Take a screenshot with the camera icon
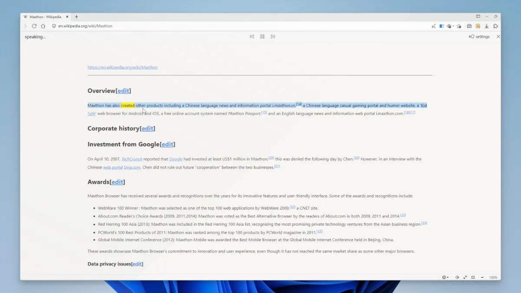The image size is (521, 293). [x=469, y=26]
